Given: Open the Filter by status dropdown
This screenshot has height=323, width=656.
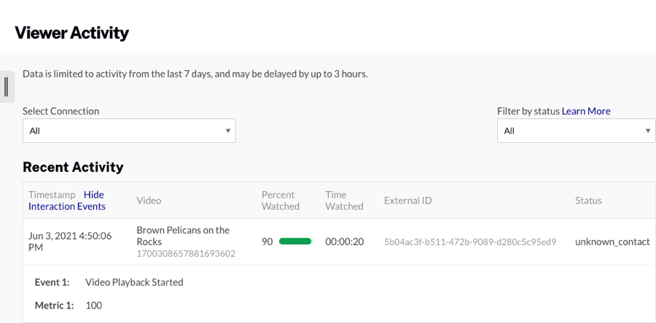Looking at the screenshot, I should tap(576, 131).
